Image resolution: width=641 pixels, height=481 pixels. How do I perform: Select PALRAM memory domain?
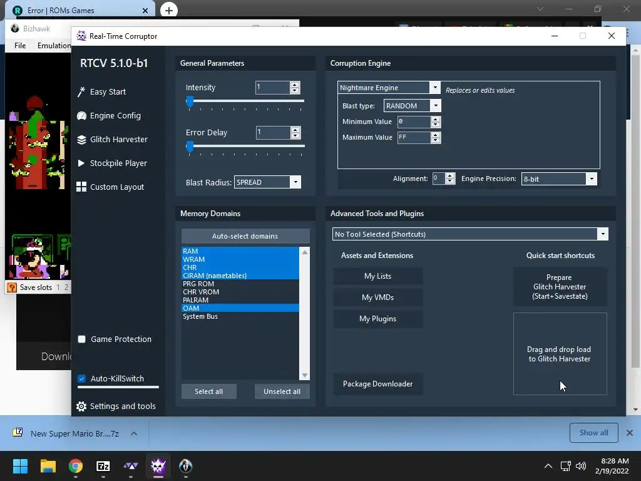(x=240, y=300)
